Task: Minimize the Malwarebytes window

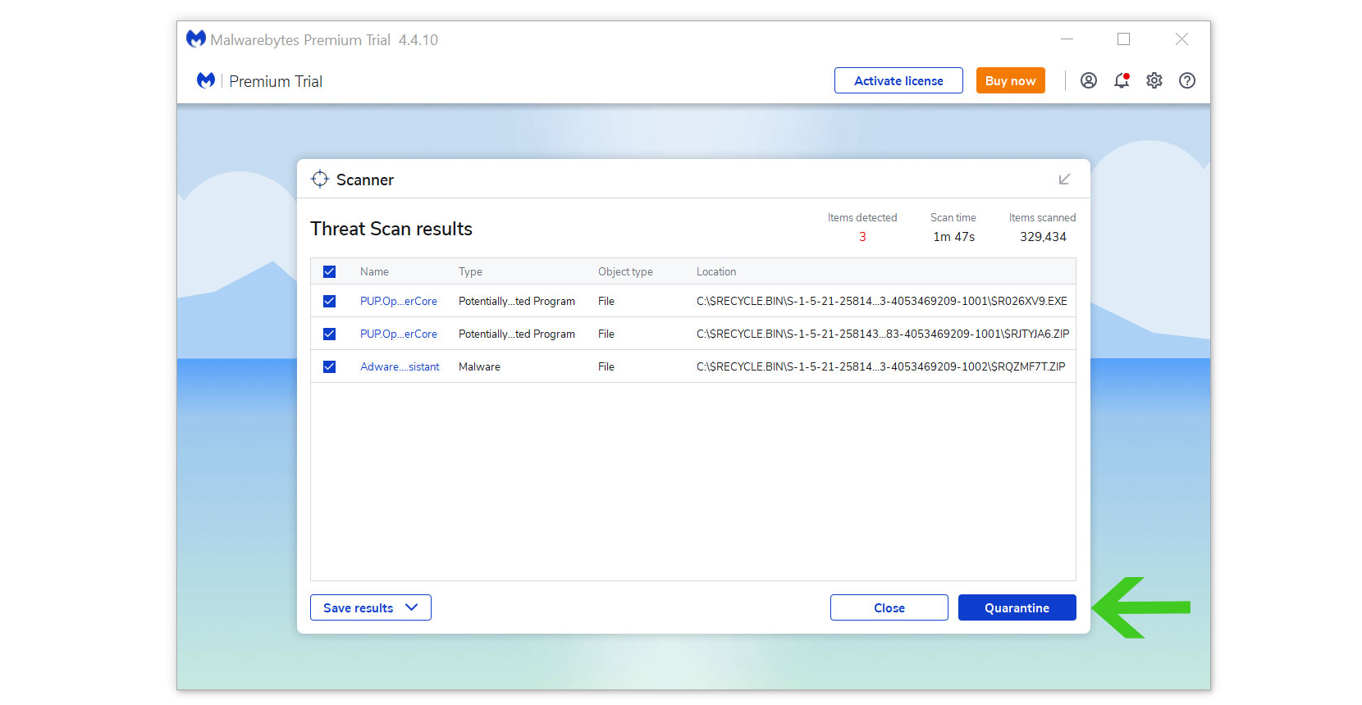Action: (x=1067, y=39)
